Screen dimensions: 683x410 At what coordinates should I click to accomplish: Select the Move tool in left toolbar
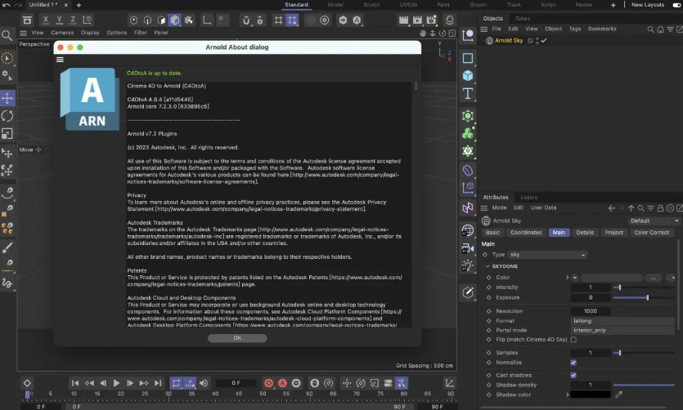coord(7,98)
